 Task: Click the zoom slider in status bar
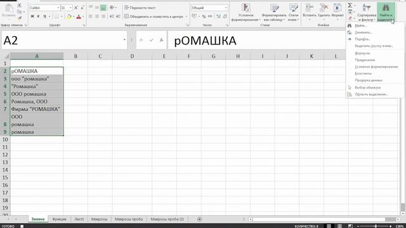pyautogui.click(x=375, y=226)
